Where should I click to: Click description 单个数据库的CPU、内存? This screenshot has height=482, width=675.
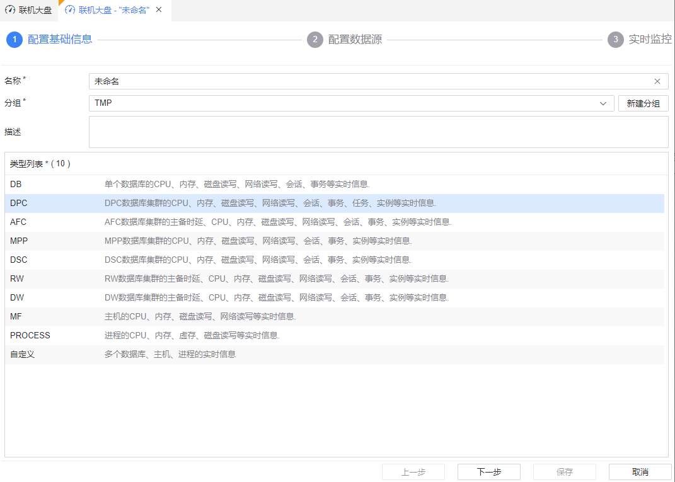coord(237,184)
